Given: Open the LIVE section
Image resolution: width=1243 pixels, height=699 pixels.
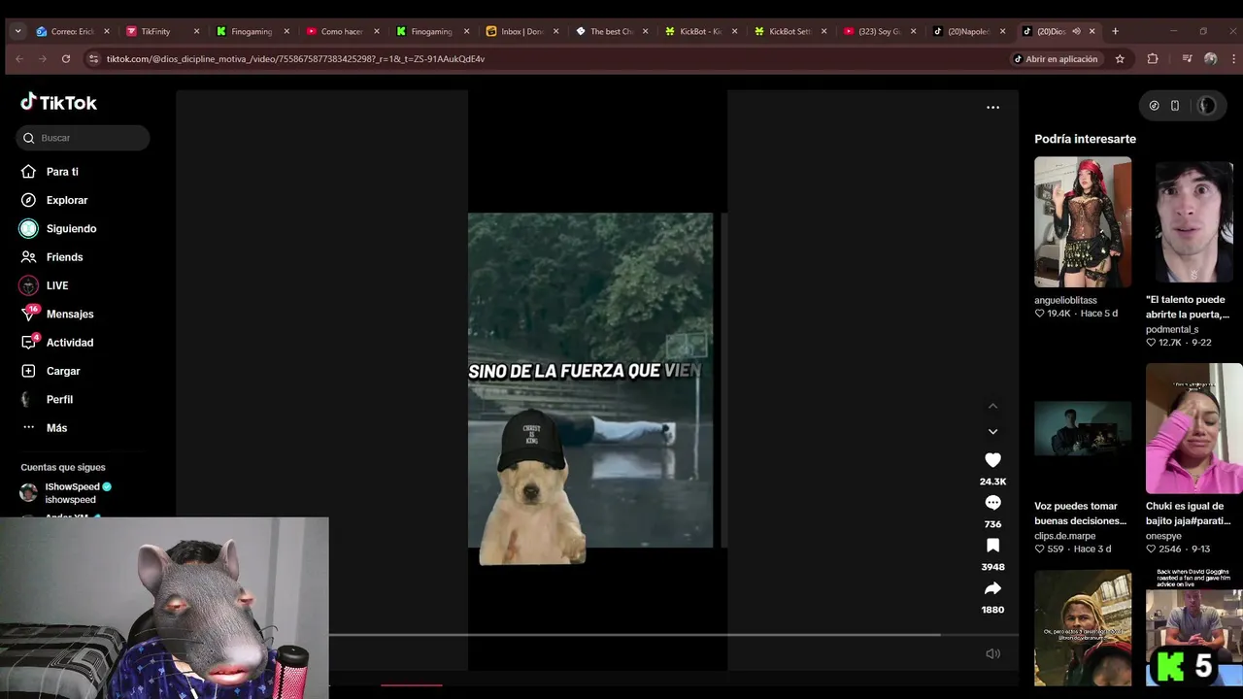Looking at the screenshot, I should click(x=57, y=285).
